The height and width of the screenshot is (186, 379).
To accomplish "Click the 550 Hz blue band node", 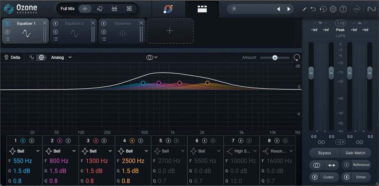I will click(x=143, y=83).
